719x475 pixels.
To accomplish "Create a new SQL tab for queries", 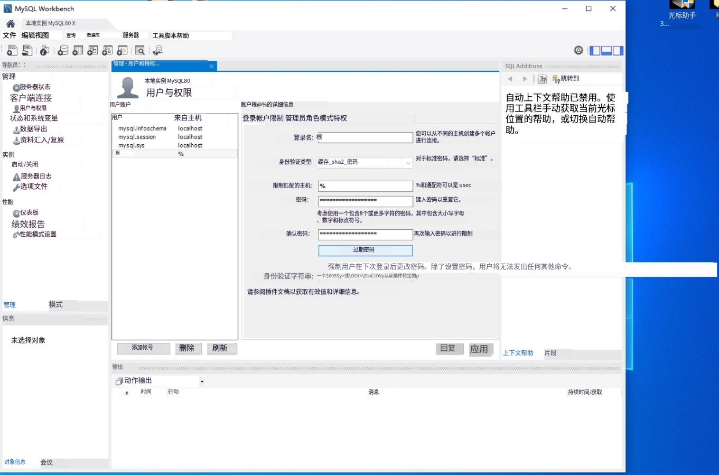I will [12, 50].
